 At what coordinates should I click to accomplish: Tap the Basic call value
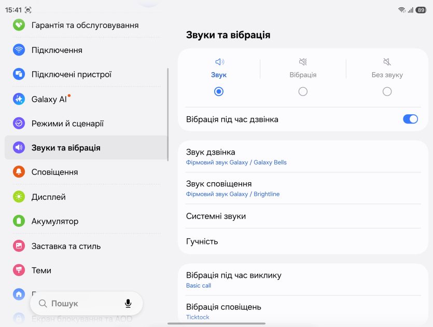pos(198,285)
